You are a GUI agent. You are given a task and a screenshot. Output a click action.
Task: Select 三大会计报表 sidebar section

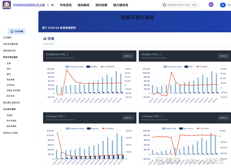[10, 109]
